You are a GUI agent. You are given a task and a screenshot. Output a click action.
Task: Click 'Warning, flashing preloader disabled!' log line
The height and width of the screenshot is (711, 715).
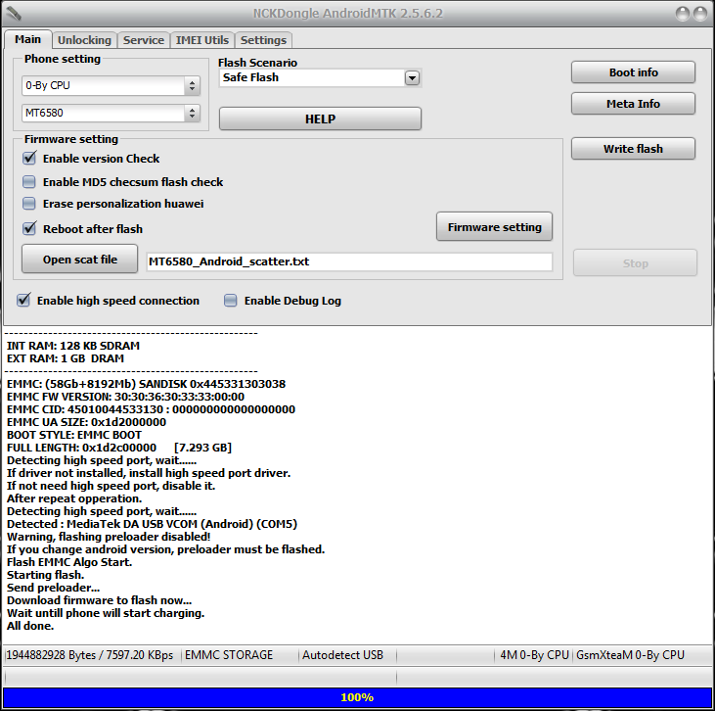tap(109, 537)
